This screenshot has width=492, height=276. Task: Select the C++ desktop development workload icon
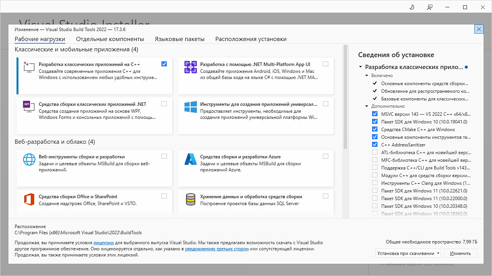29,67
